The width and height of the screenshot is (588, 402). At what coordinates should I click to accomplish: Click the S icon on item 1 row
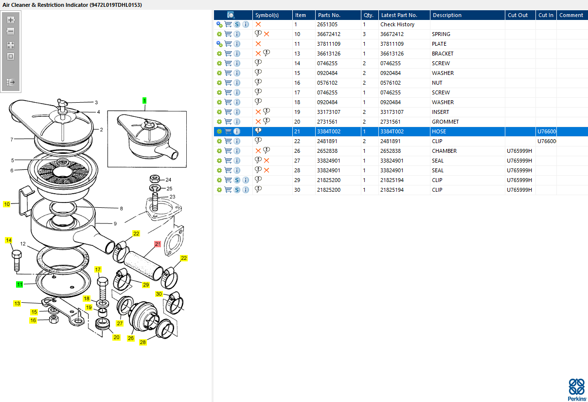(x=237, y=24)
